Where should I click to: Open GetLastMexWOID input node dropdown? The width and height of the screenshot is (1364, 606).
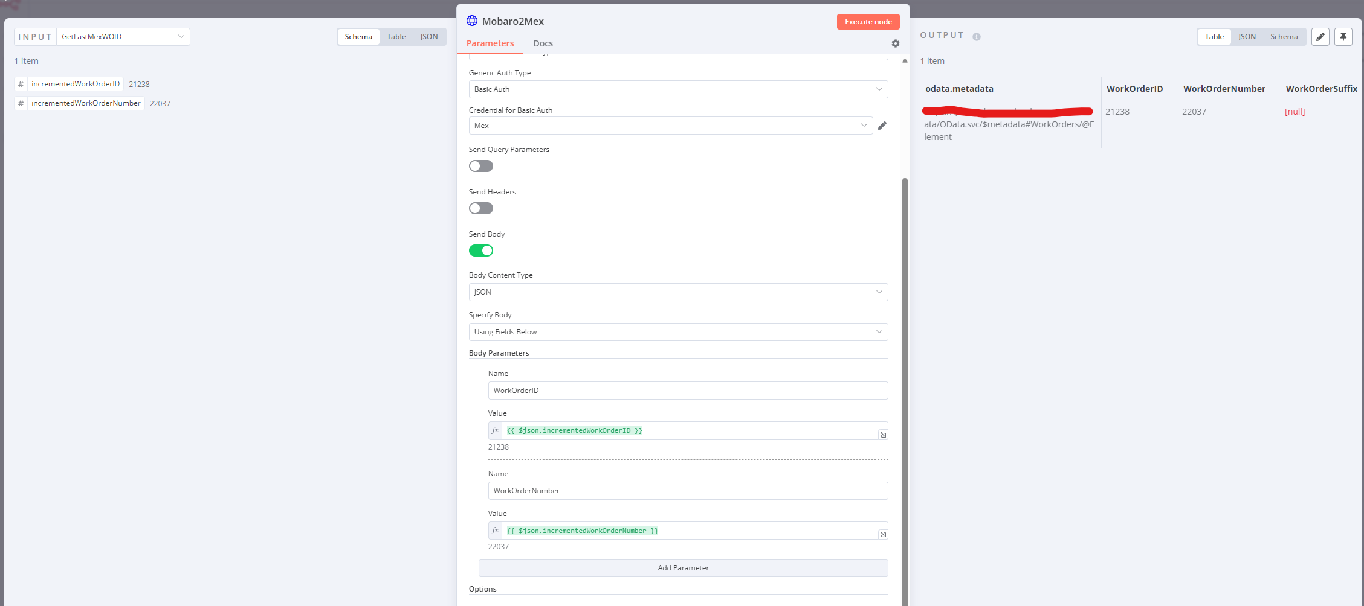pos(123,37)
